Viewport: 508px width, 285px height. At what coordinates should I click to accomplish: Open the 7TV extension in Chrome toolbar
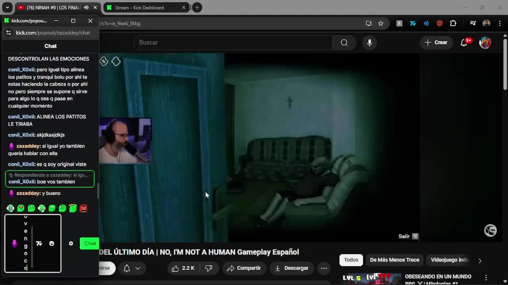click(413, 23)
